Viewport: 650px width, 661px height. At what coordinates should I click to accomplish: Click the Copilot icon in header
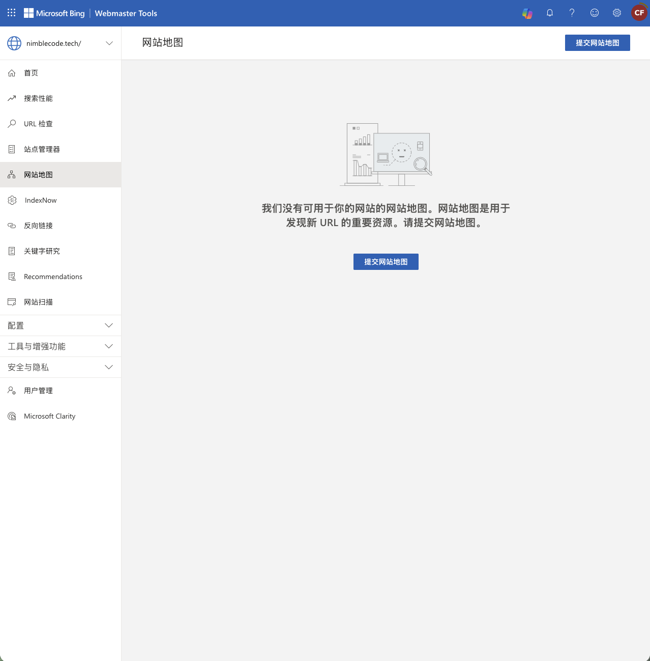point(527,13)
